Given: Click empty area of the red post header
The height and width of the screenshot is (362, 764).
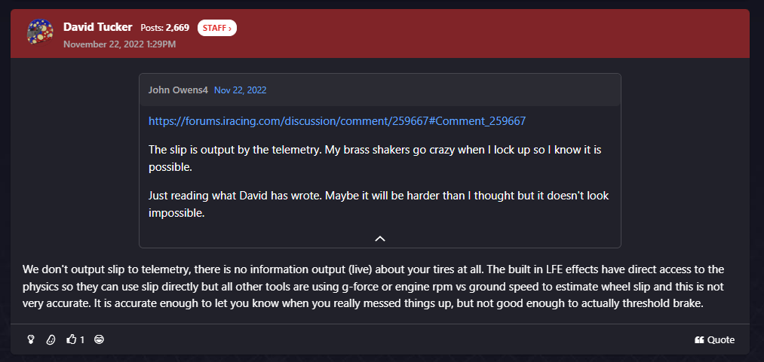Looking at the screenshot, I should pos(487,33).
